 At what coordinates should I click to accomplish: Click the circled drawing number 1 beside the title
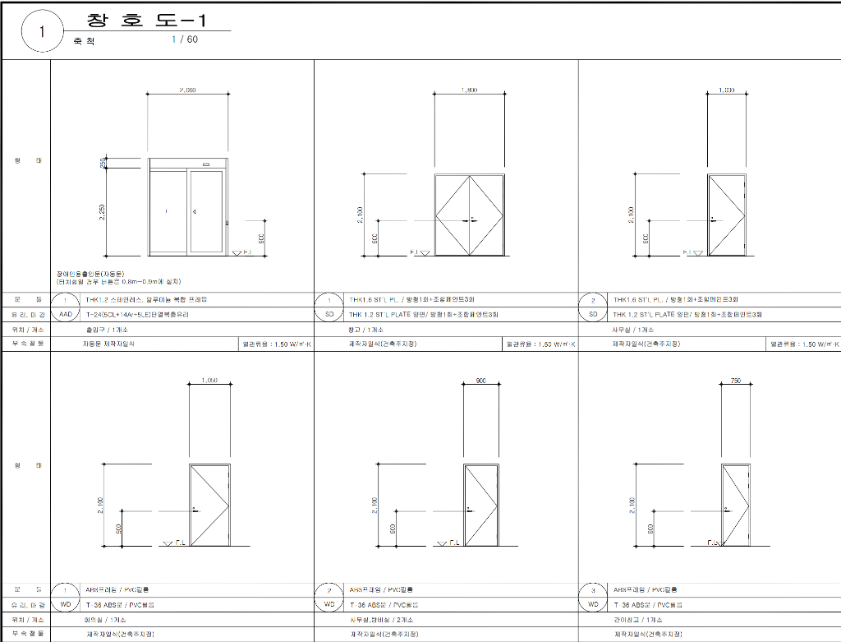pyautogui.click(x=42, y=33)
